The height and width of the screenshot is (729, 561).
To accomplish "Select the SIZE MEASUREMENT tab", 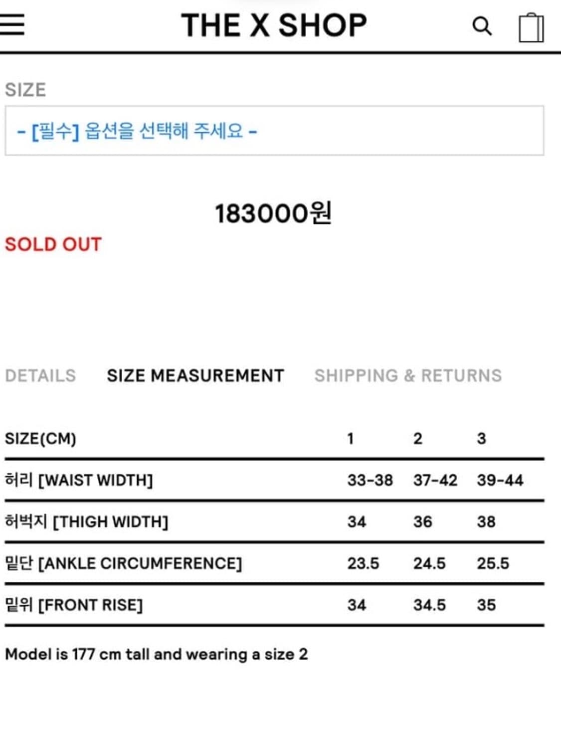I will point(194,374).
